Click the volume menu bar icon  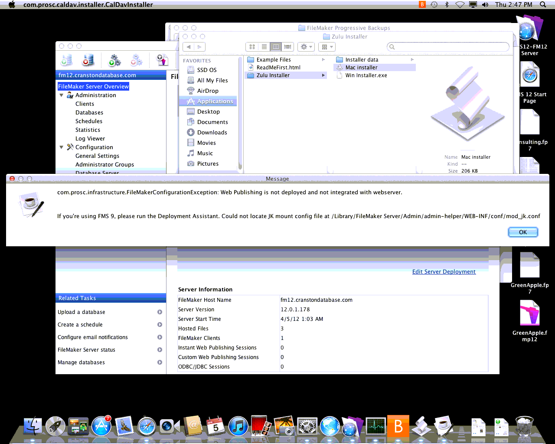[485, 5]
